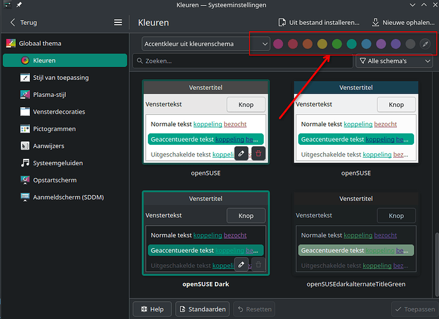439x319 pixels.
Task: Edit the openSUSE Dark color scheme
Action: [241, 264]
